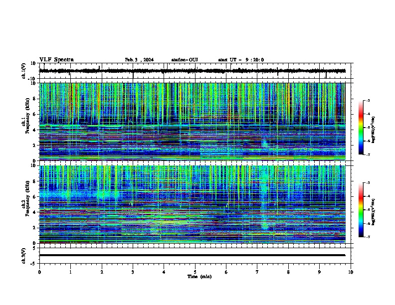Click the ch.1 spectrogram color scale bar
Screen dimensions: 395x305
361,128
